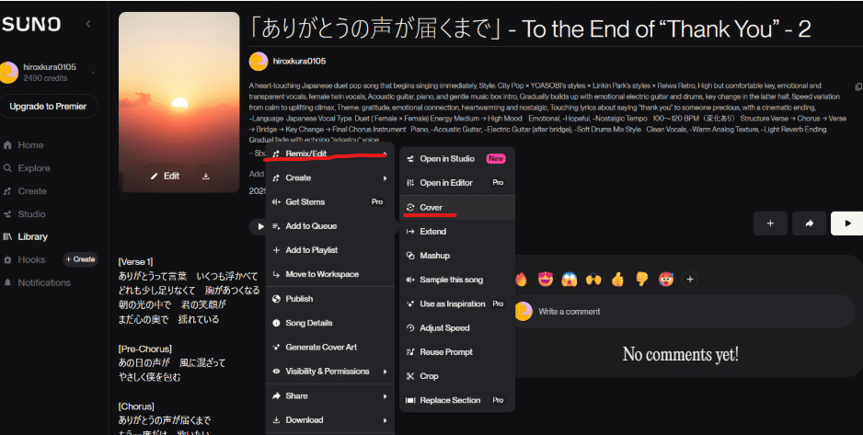Screen dimensions: 863x435
Task: Collapse sidebar with the chevron arrow
Action: pos(88,24)
